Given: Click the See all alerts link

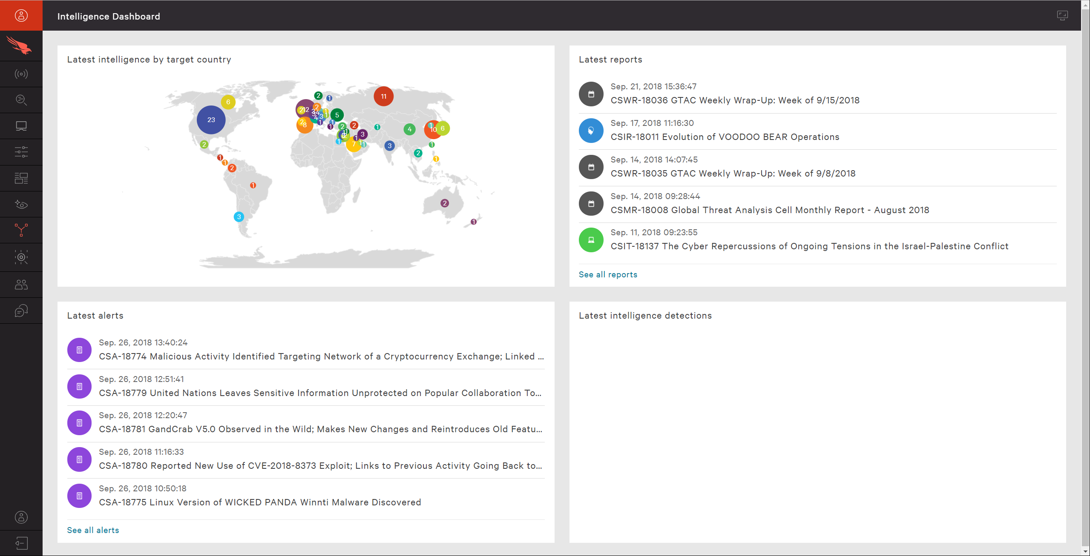Looking at the screenshot, I should click(92, 530).
